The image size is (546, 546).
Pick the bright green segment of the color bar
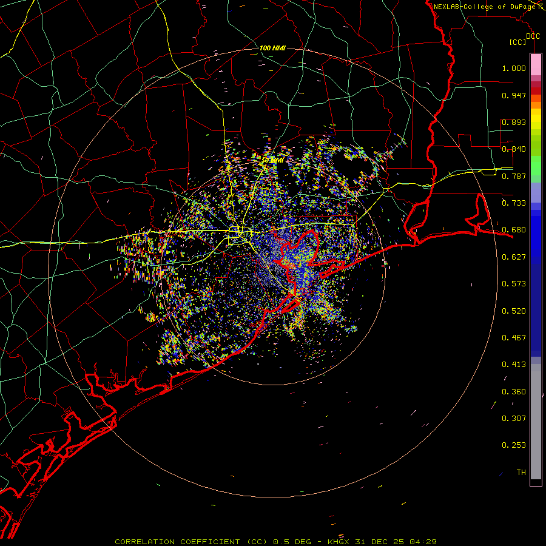pyautogui.click(x=536, y=166)
